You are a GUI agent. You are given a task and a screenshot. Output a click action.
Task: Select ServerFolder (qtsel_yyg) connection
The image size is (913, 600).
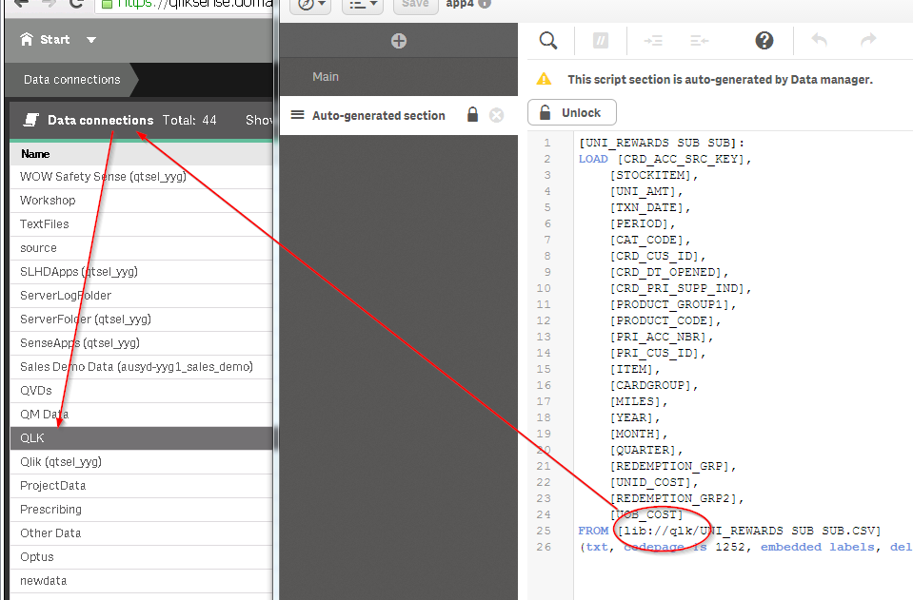point(142,319)
